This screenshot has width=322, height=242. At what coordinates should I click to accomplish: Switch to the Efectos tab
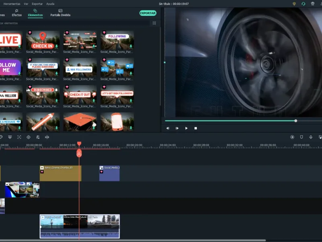pos(17,13)
